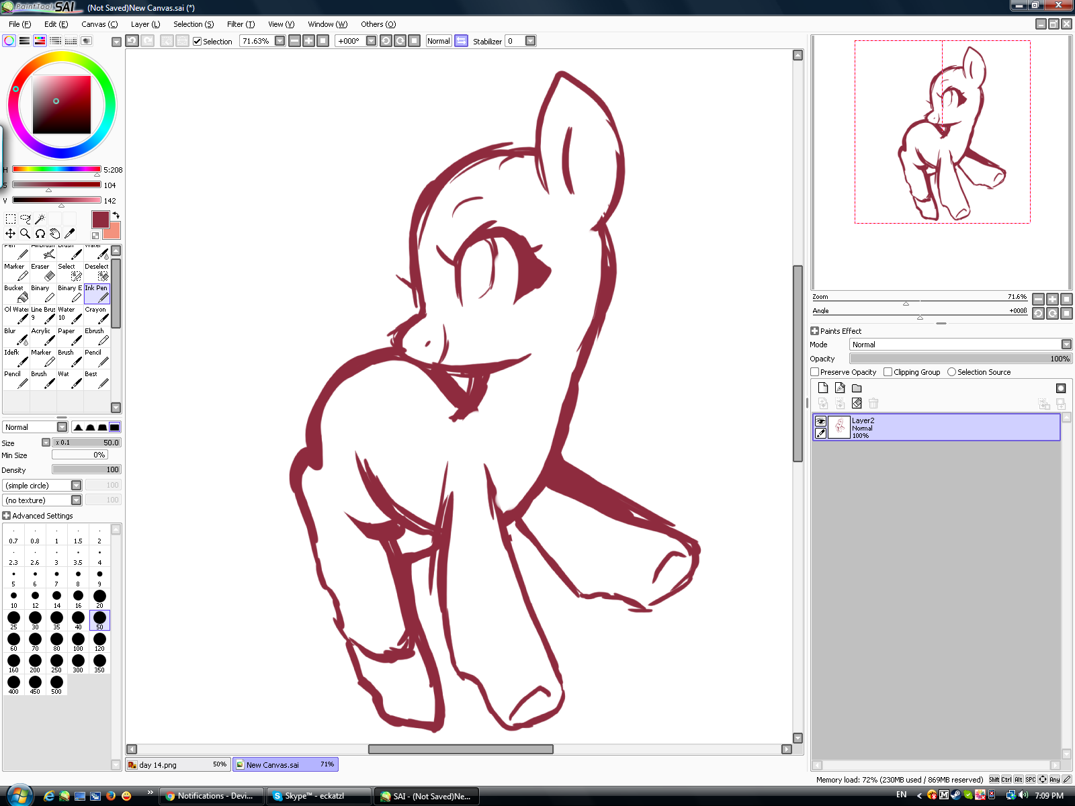Image resolution: width=1075 pixels, height=806 pixels.
Task: Open the Stabilizer dropdown
Action: tap(531, 41)
